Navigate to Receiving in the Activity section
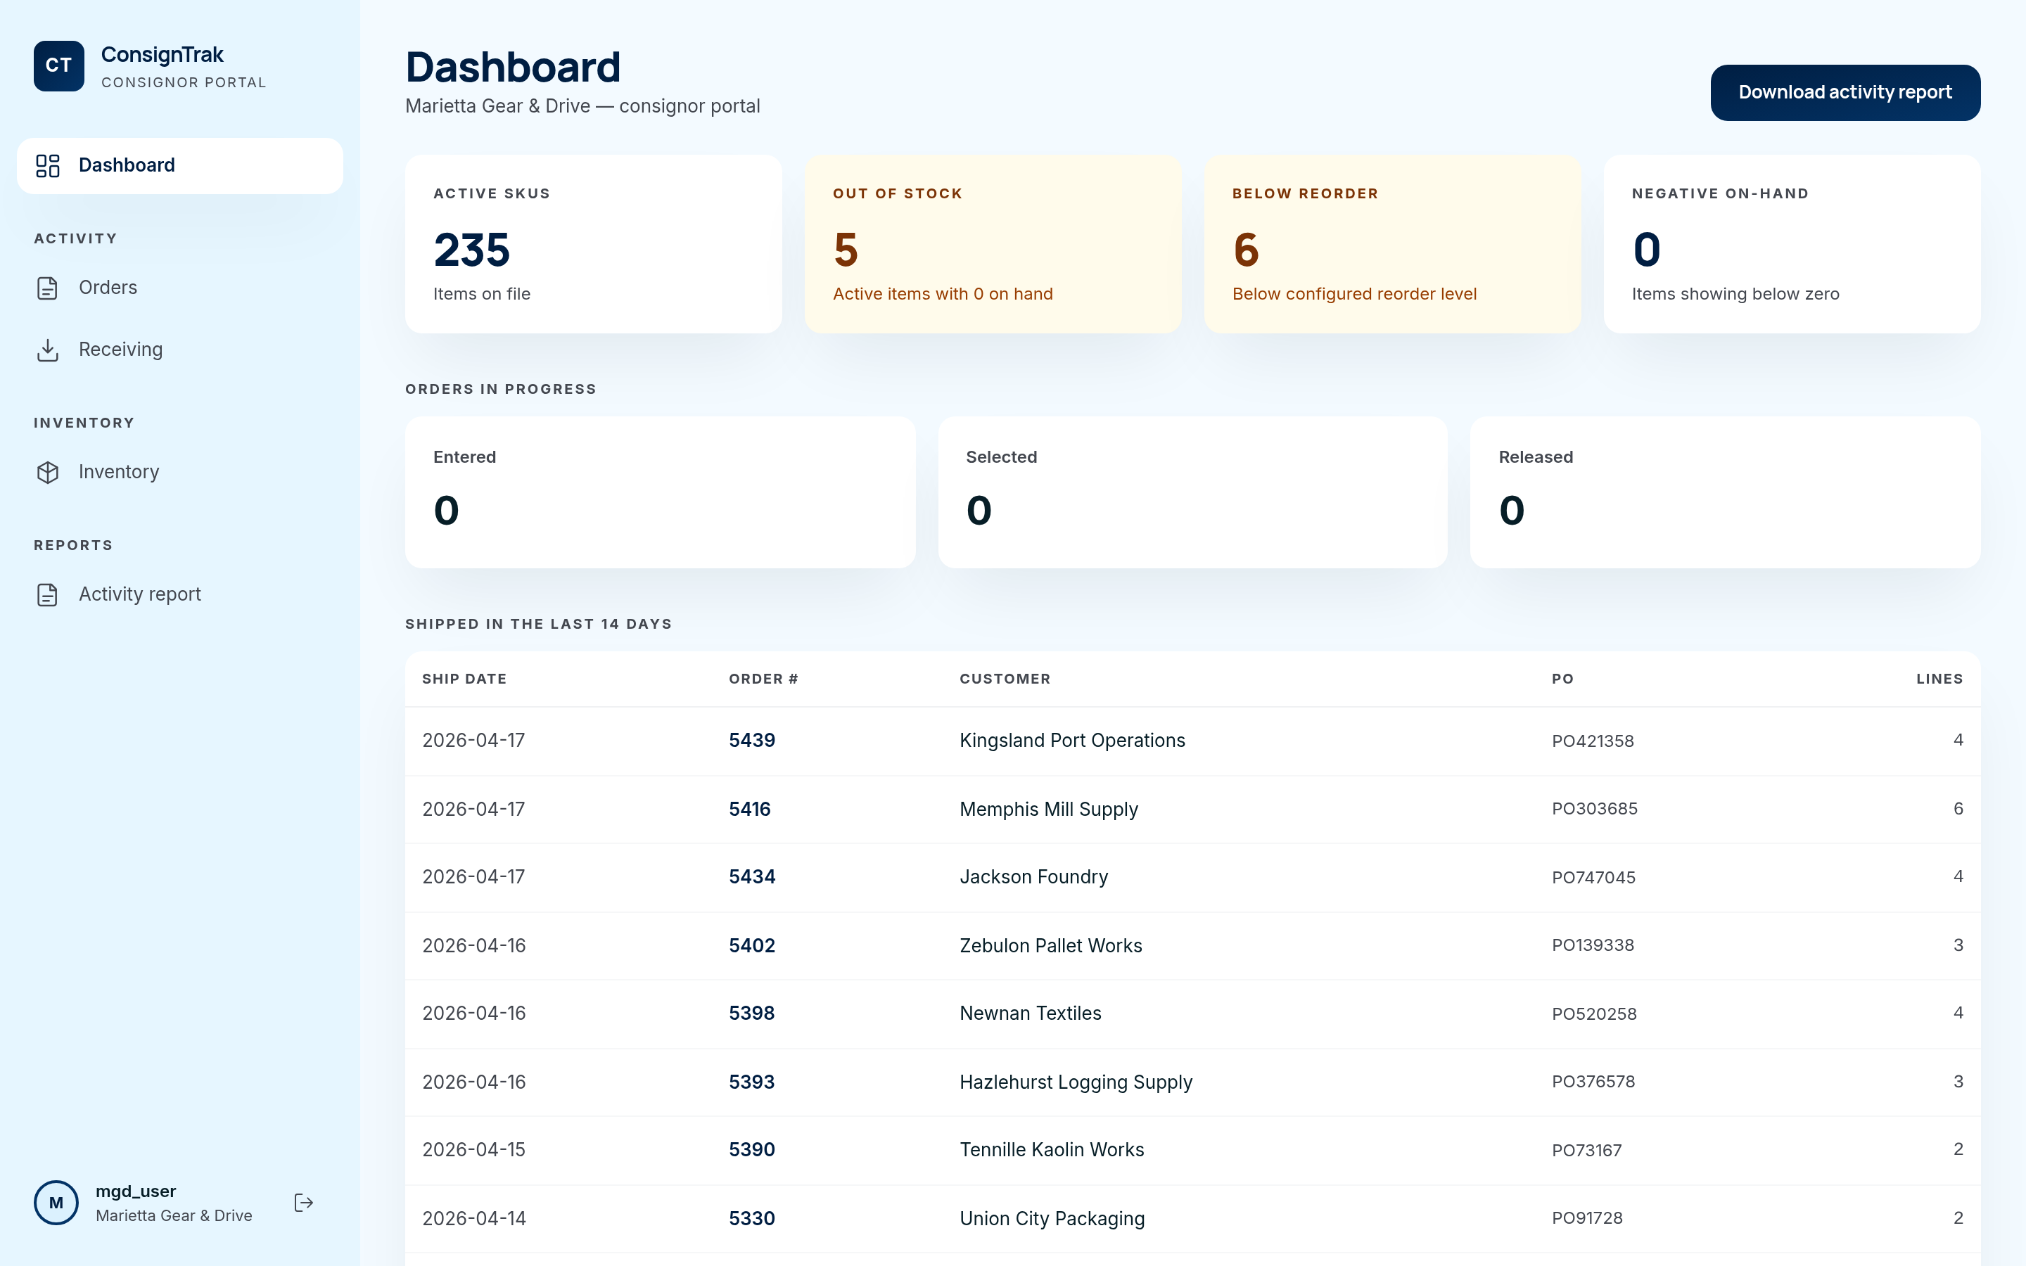This screenshot has width=2026, height=1266. tap(120, 349)
